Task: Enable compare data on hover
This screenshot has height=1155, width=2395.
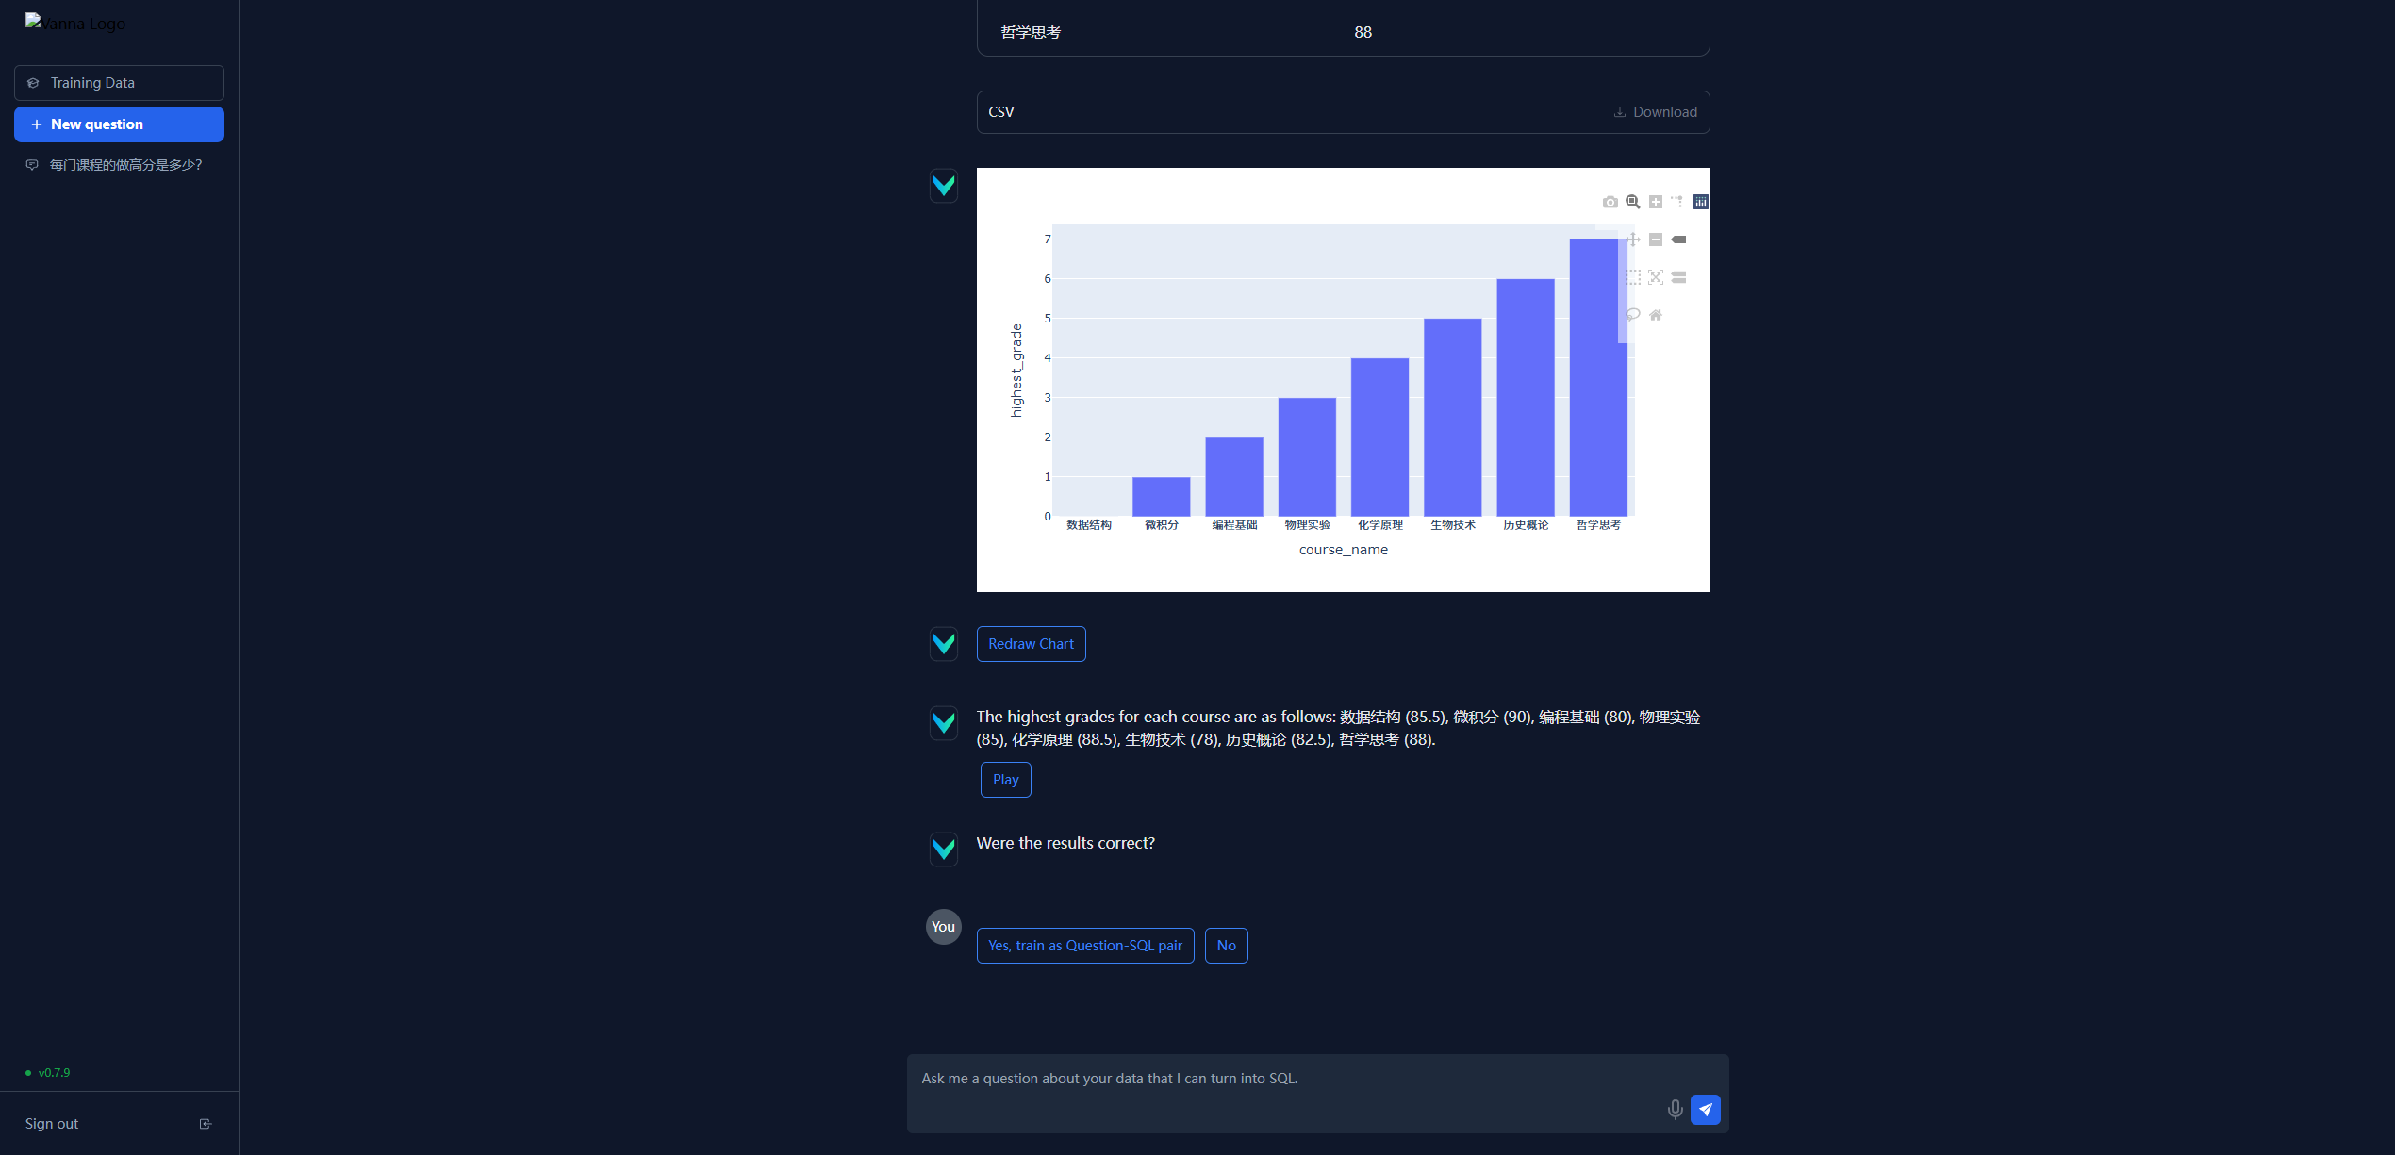Action: (x=1678, y=277)
